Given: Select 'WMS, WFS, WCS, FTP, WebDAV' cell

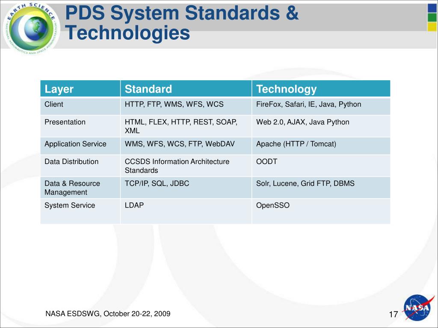Looking at the screenshot, I should [x=186, y=146].
